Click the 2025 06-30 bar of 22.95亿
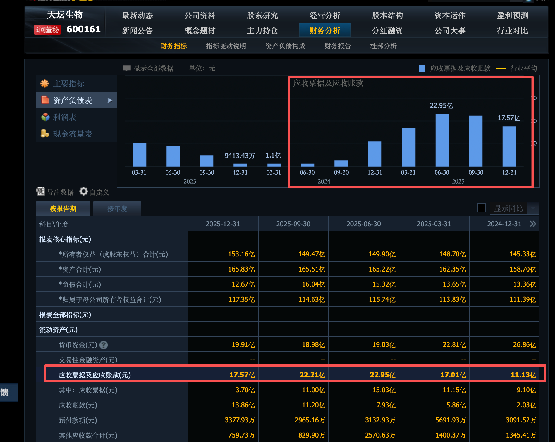 [x=442, y=140]
